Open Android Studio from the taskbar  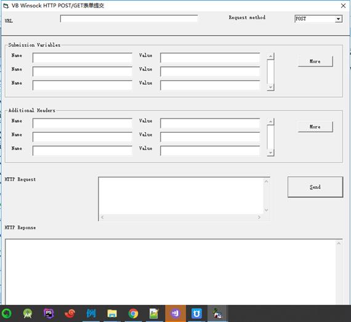coord(28,313)
